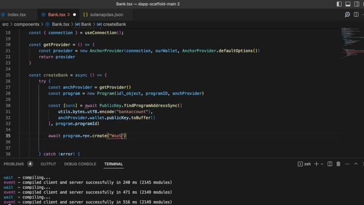Viewport: 364px width, 205px height.
Task: Click 'AnchorProvider.defaultOptions()' on line 21
Action: pos(221,51)
